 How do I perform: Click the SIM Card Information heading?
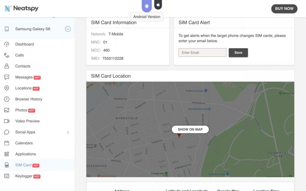pyautogui.click(x=114, y=23)
